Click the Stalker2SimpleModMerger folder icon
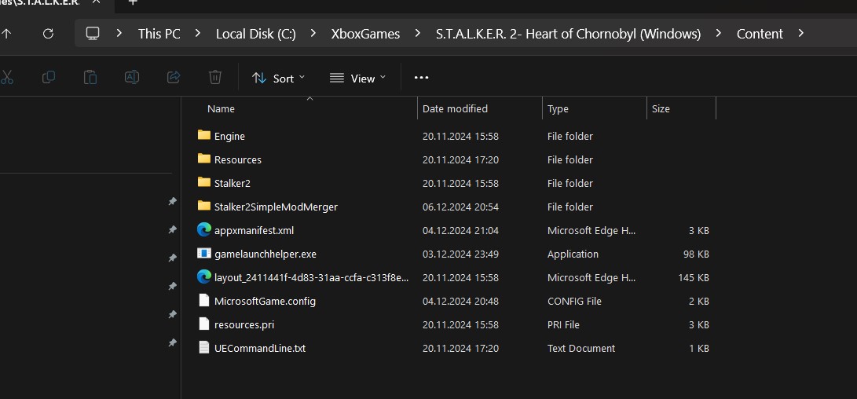The image size is (857, 399). tap(204, 206)
